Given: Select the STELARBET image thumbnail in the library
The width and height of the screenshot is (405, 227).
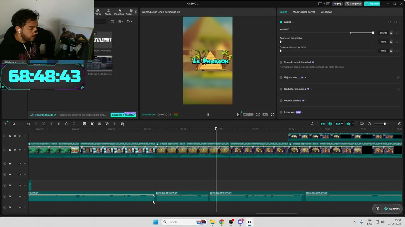Looking at the screenshot, I should pos(103,40).
